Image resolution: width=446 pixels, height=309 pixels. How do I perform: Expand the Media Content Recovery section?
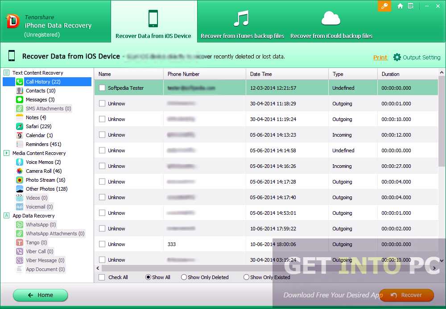[x=7, y=153]
